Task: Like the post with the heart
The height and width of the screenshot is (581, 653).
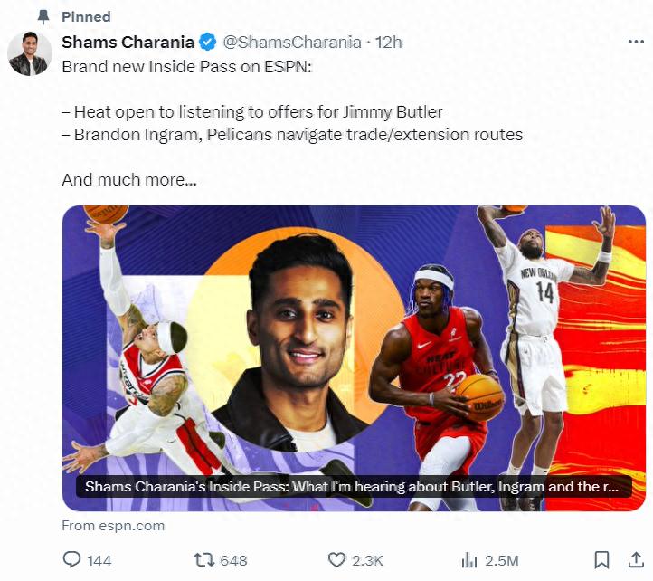Action: click(x=336, y=560)
